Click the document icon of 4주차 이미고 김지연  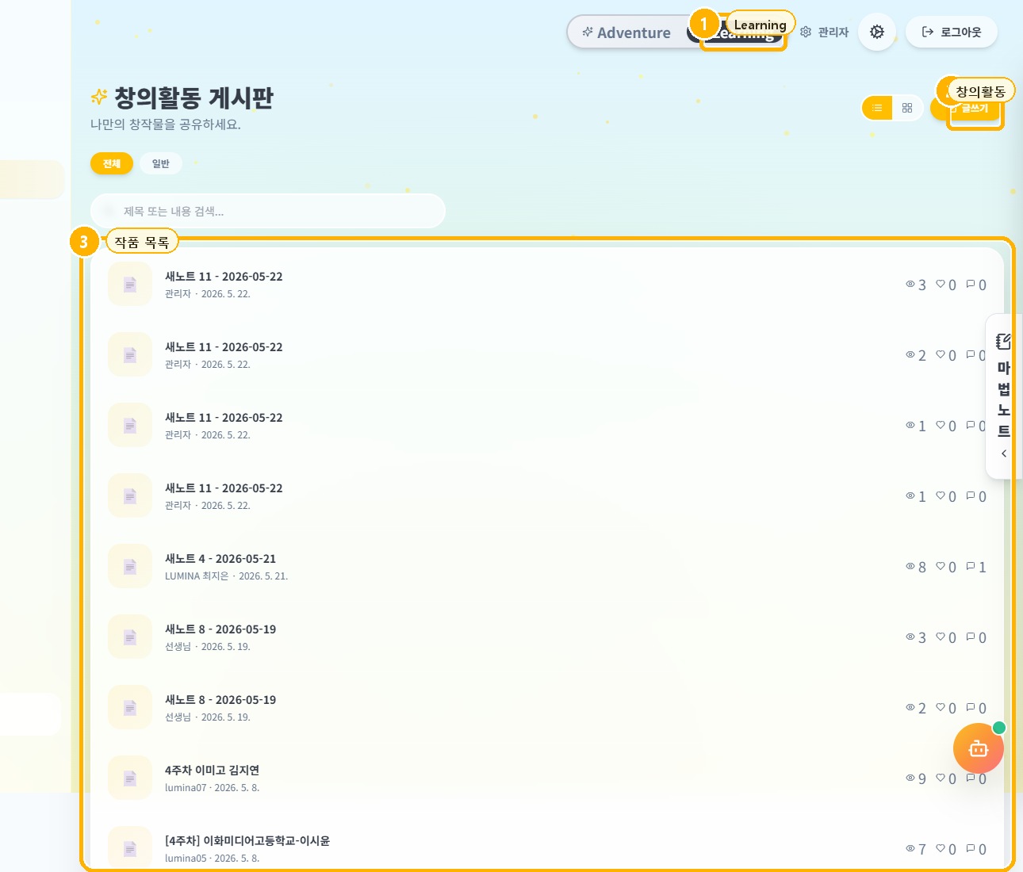(130, 778)
